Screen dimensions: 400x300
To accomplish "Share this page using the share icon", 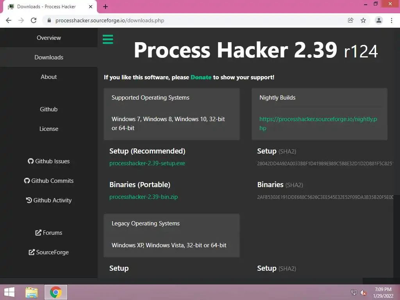I will [350, 20].
